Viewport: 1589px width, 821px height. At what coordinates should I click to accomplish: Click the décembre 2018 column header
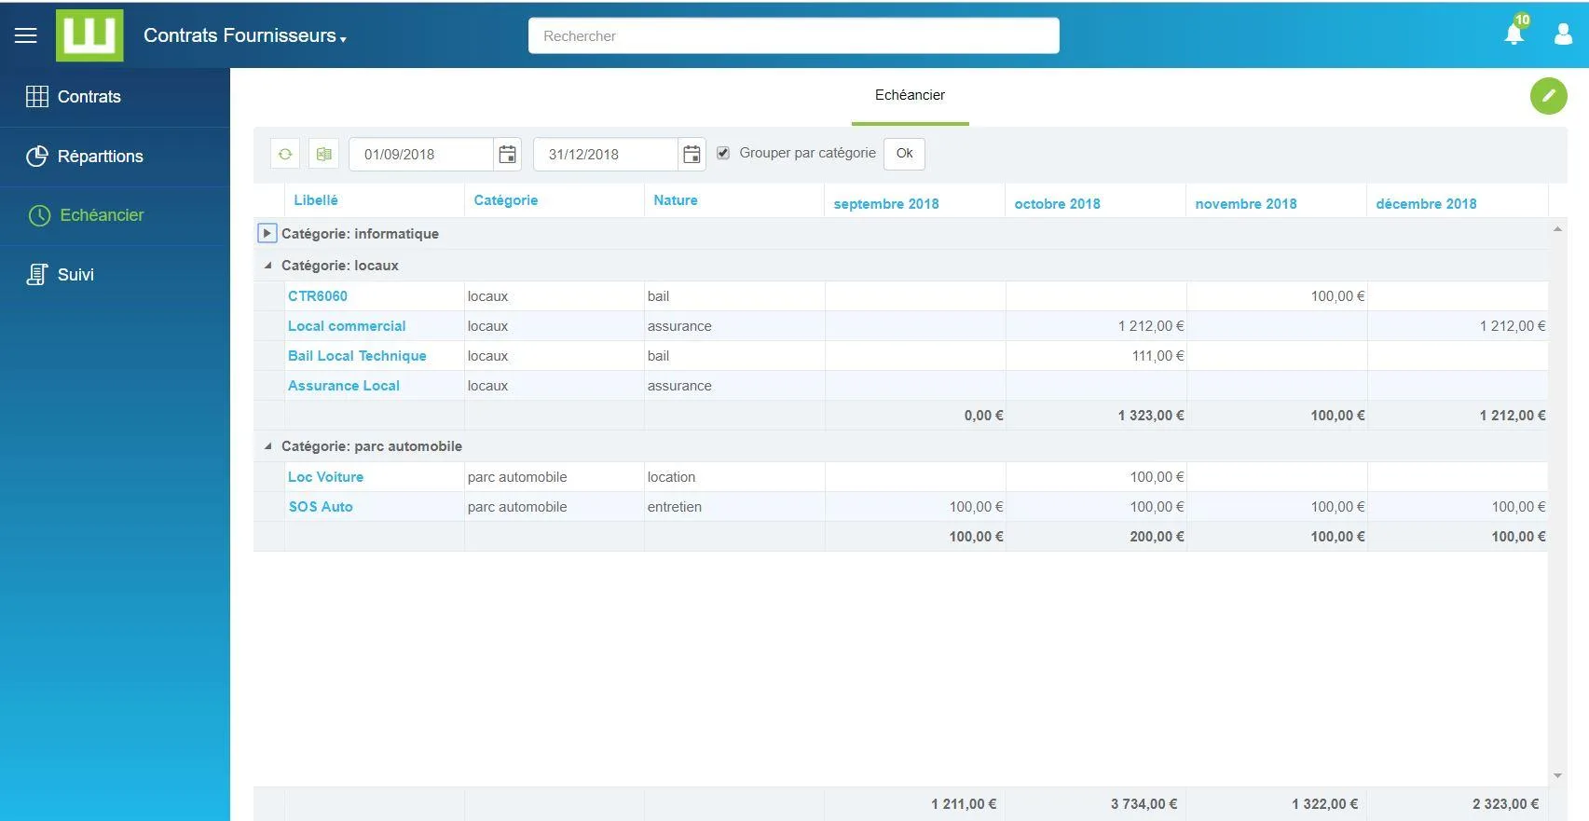[1427, 204]
